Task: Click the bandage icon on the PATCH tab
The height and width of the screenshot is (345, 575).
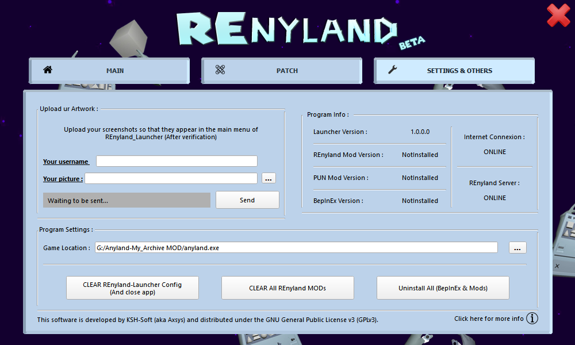Action: pyautogui.click(x=220, y=70)
